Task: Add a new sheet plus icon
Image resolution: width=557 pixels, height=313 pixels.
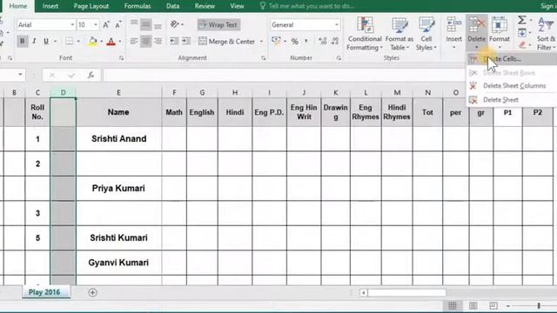Action: coord(93,292)
